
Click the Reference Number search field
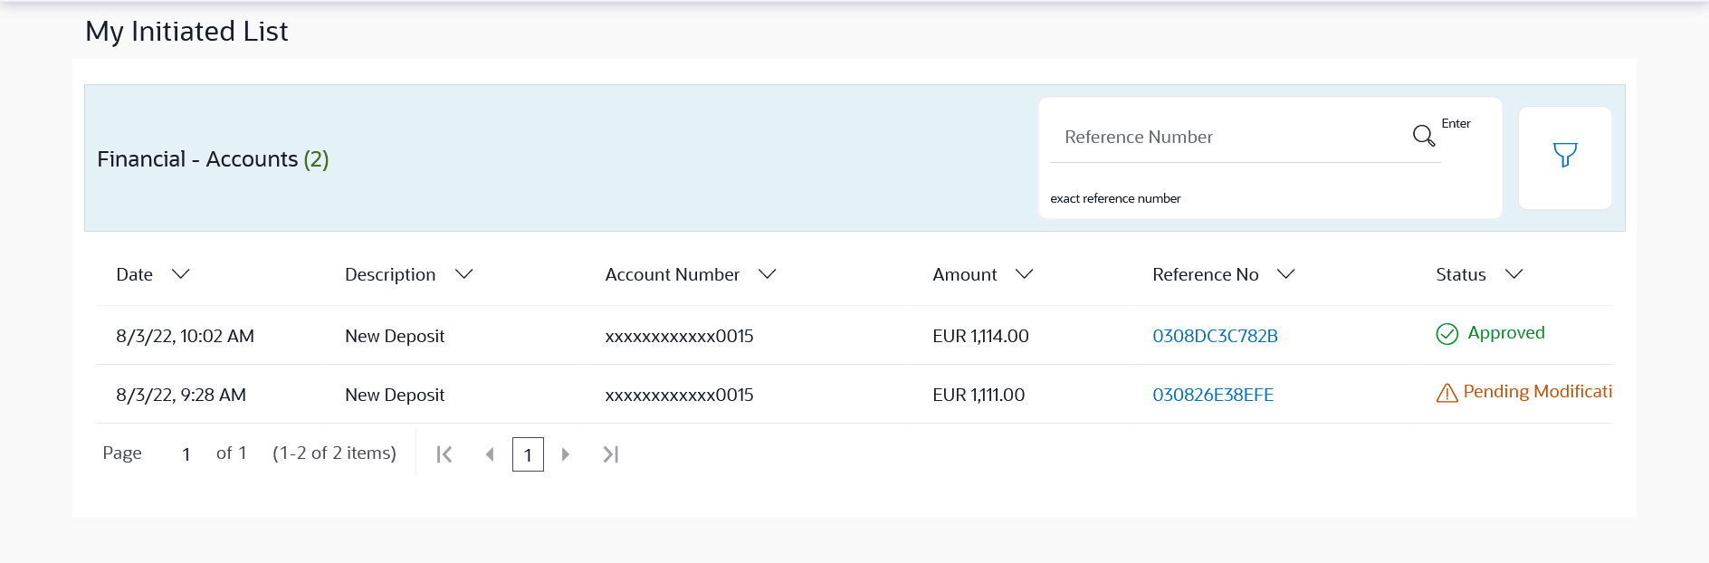(x=1231, y=138)
